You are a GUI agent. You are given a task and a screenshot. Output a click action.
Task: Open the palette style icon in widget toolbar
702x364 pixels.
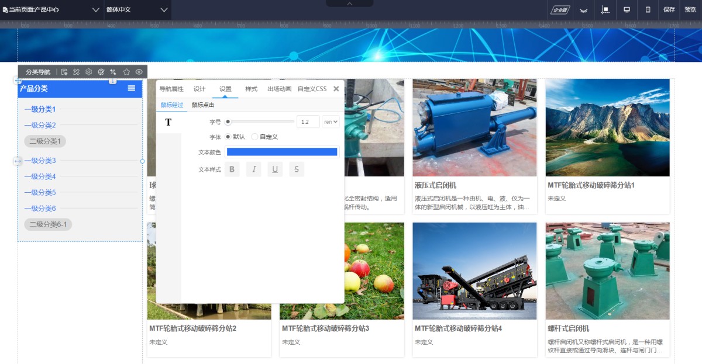(101, 72)
